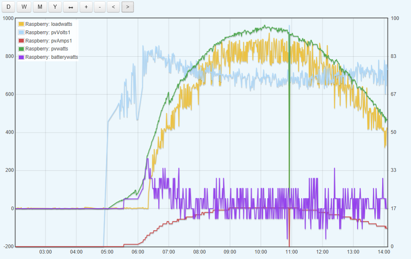
Task: Click the purple batterywatts legend swatch
Action: [21, 57]
